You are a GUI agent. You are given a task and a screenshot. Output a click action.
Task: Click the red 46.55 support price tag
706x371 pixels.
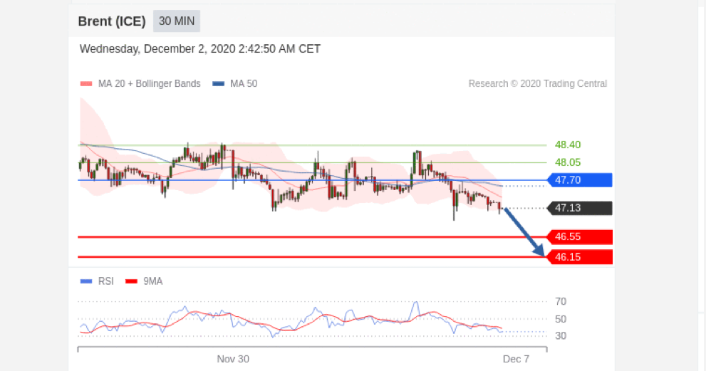click(580, 237)
